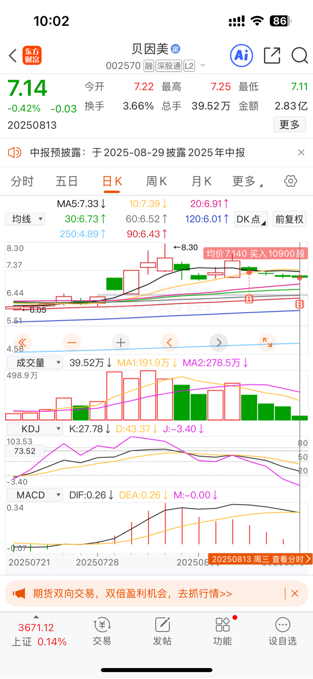The width and height of the screenshot is (313, 679).
Task: Open the 功能 functions icon
Action: click(223, 631)
